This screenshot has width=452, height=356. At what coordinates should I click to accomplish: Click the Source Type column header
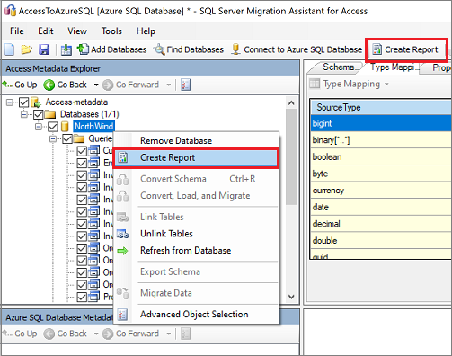coord(381,107)
